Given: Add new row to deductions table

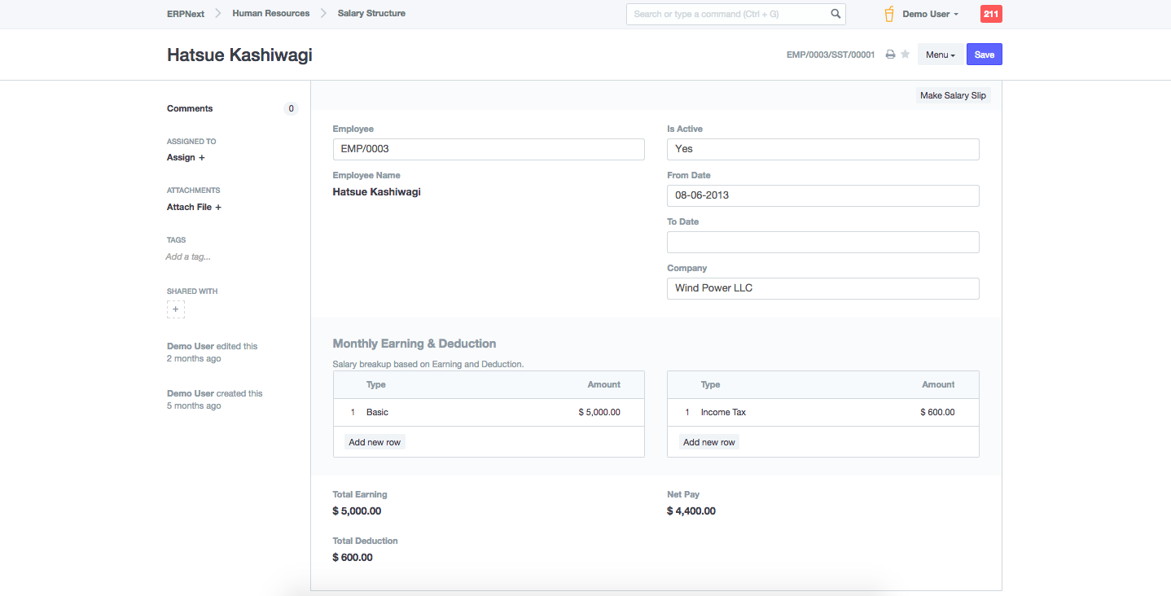Looking at the screenshot, I should pyautogui.click(x=708, y=442).
